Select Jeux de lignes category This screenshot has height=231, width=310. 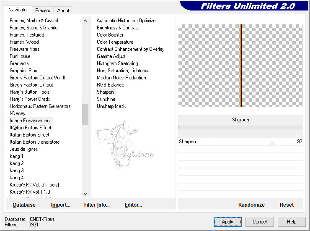[24, 149]
